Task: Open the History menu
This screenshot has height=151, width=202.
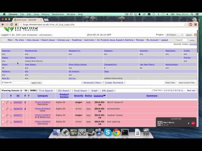Action: click(45, 14)
